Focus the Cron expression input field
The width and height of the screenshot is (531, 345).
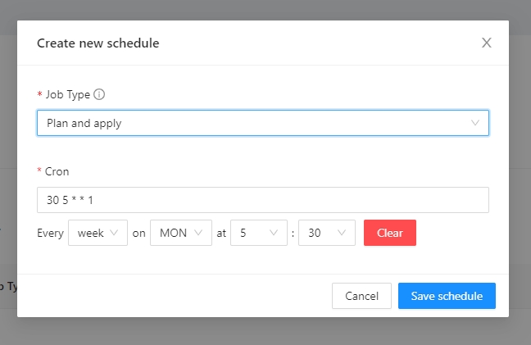[262, 200]
